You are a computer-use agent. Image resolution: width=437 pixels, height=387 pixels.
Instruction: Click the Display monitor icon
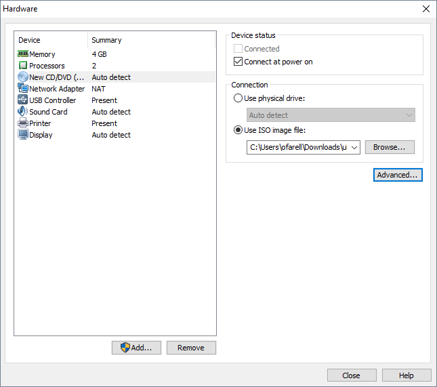pos(22,135)
